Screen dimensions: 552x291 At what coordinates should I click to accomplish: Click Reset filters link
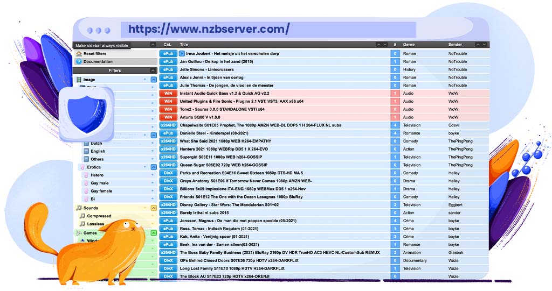[x=95, y=54]
